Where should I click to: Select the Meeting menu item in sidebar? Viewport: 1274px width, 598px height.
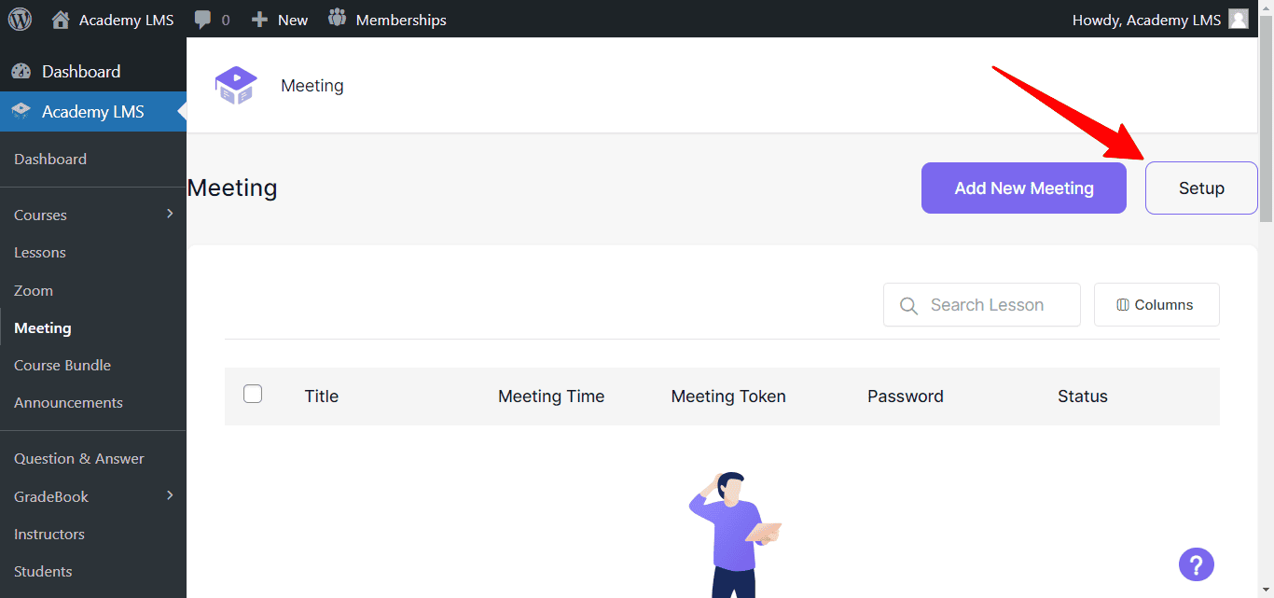[x=43, y=328]
